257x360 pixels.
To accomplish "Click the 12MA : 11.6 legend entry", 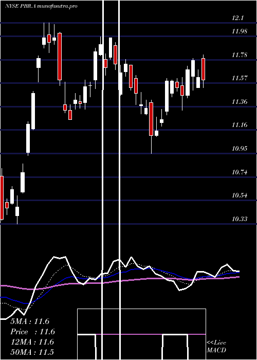I will point(32,342).
